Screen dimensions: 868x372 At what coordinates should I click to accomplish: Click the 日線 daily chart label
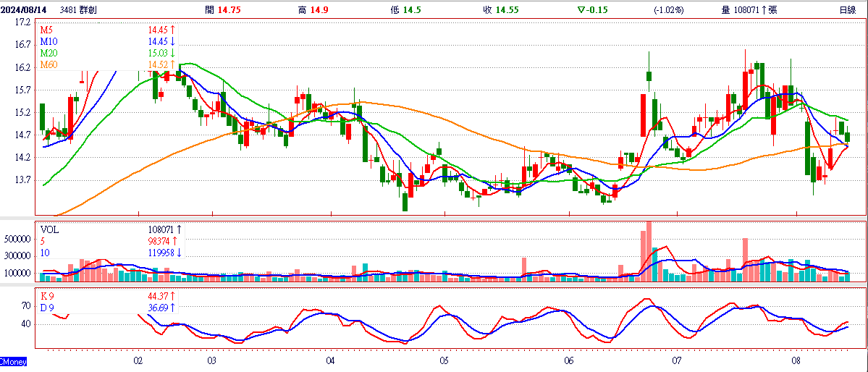point(848,10)
